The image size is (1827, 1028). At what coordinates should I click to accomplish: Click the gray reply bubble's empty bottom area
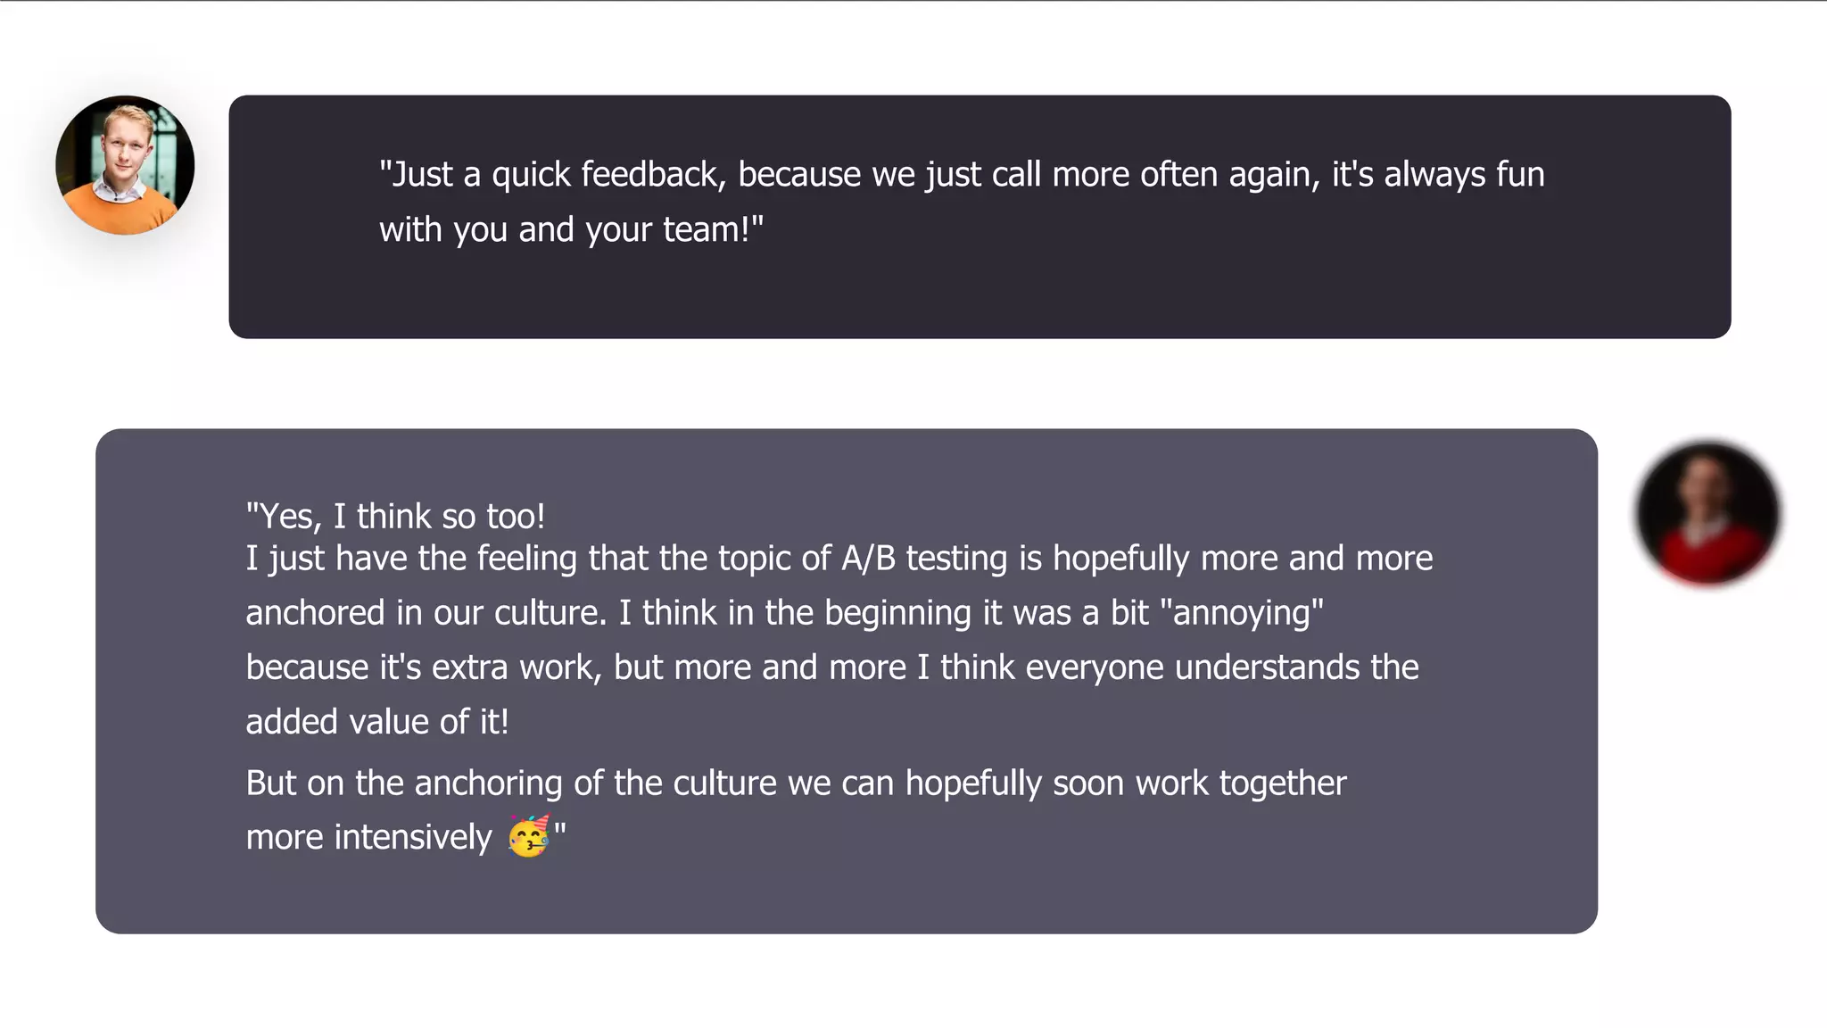click(x=846, y=897)
